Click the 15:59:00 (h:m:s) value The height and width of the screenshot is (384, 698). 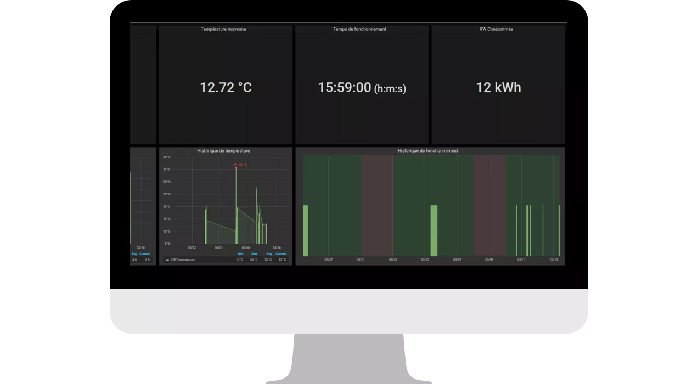(362, 87)
